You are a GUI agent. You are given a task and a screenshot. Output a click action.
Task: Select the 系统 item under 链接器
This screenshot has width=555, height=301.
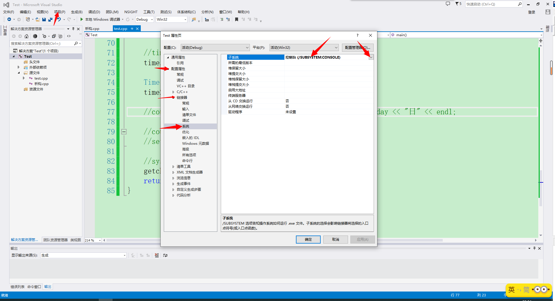click(x=186, y=126)
